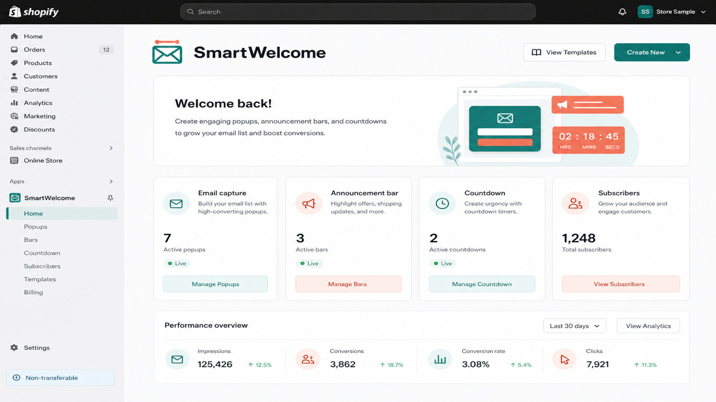Click the SmartWelcome envelope logo in header

point(167,52)
